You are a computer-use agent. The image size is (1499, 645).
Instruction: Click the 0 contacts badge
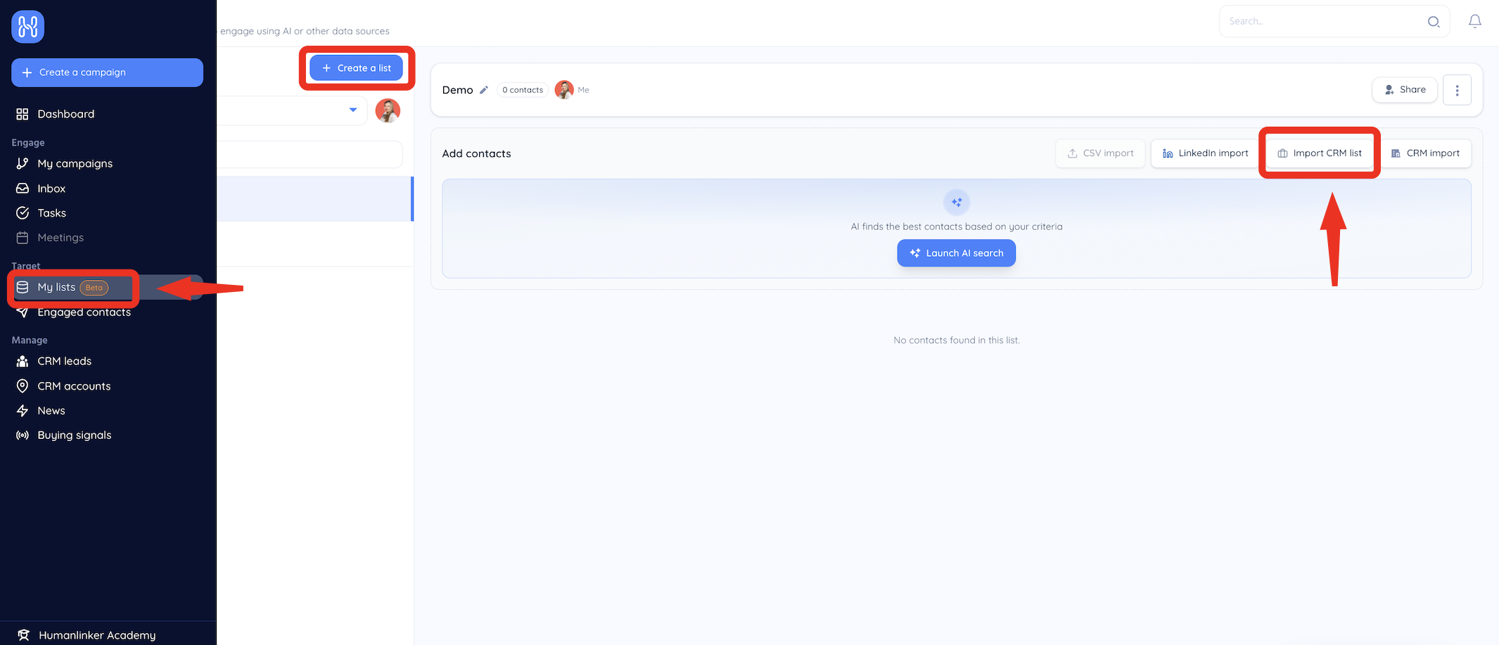[x=523, y=90]
